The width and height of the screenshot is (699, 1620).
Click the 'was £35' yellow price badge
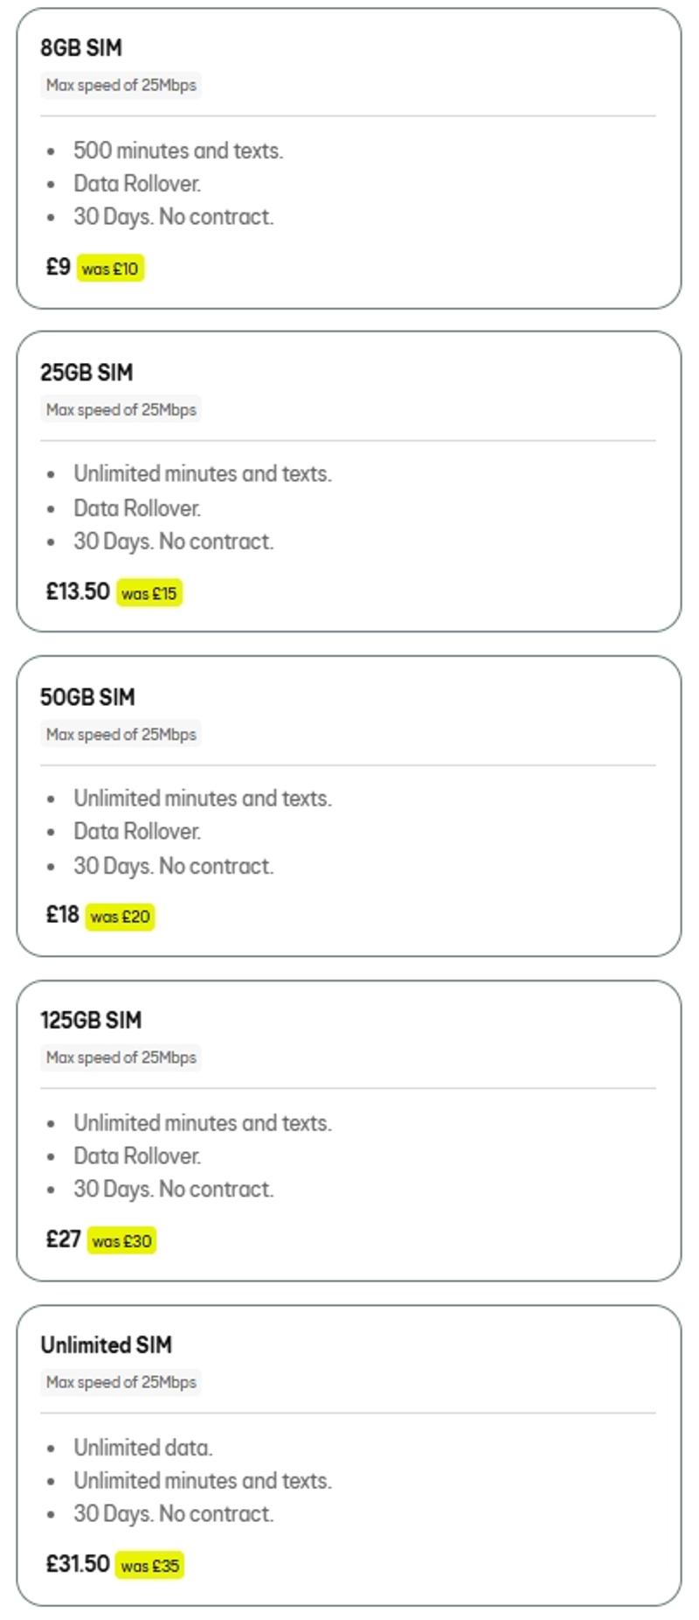pyautogui.click(x=149, y=1565)
